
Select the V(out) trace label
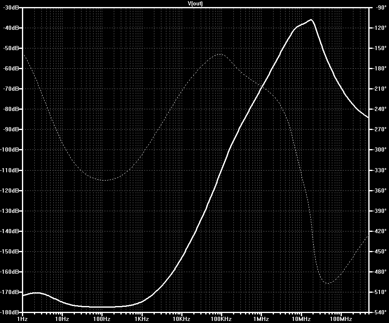pos(195,4)
